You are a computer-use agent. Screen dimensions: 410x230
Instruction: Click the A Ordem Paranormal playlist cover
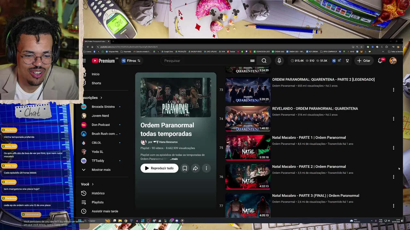[176, 97]
